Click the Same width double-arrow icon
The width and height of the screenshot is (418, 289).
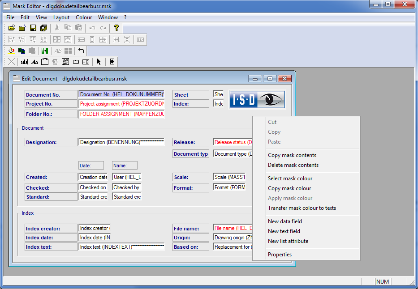(81, 40)
